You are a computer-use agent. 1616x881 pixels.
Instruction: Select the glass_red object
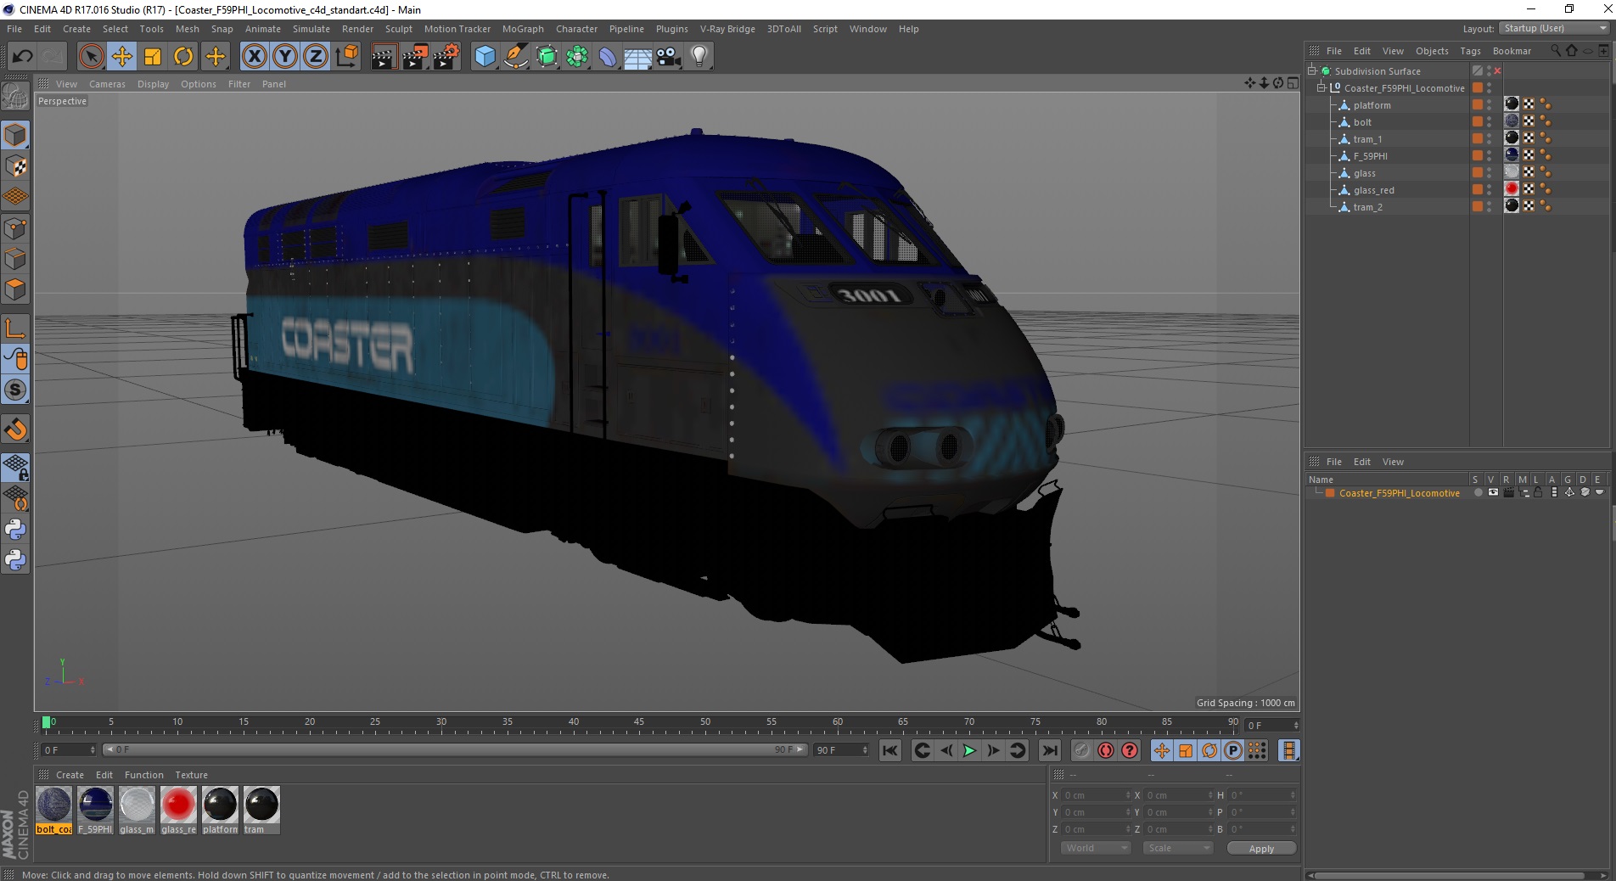tap(1373, 190)
